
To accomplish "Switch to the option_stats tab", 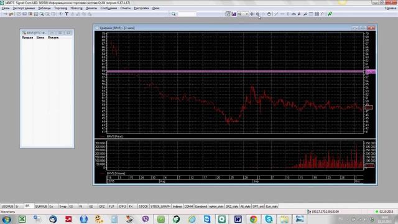I will (x=216, y=207).
